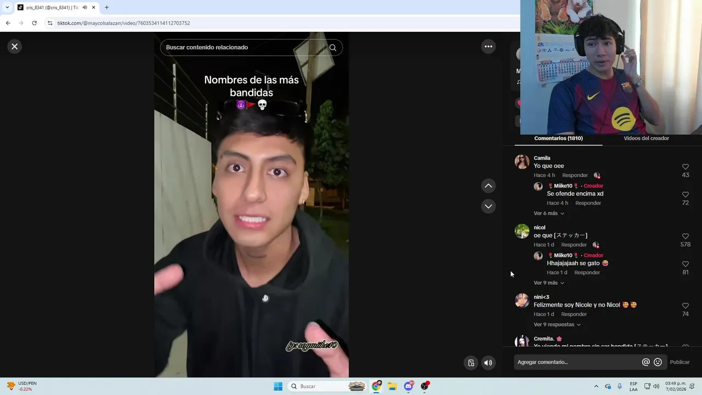Screen dimensions: 702x395
Task: Insert a mention with the @ icon
Action: click(x=646, y=362)
